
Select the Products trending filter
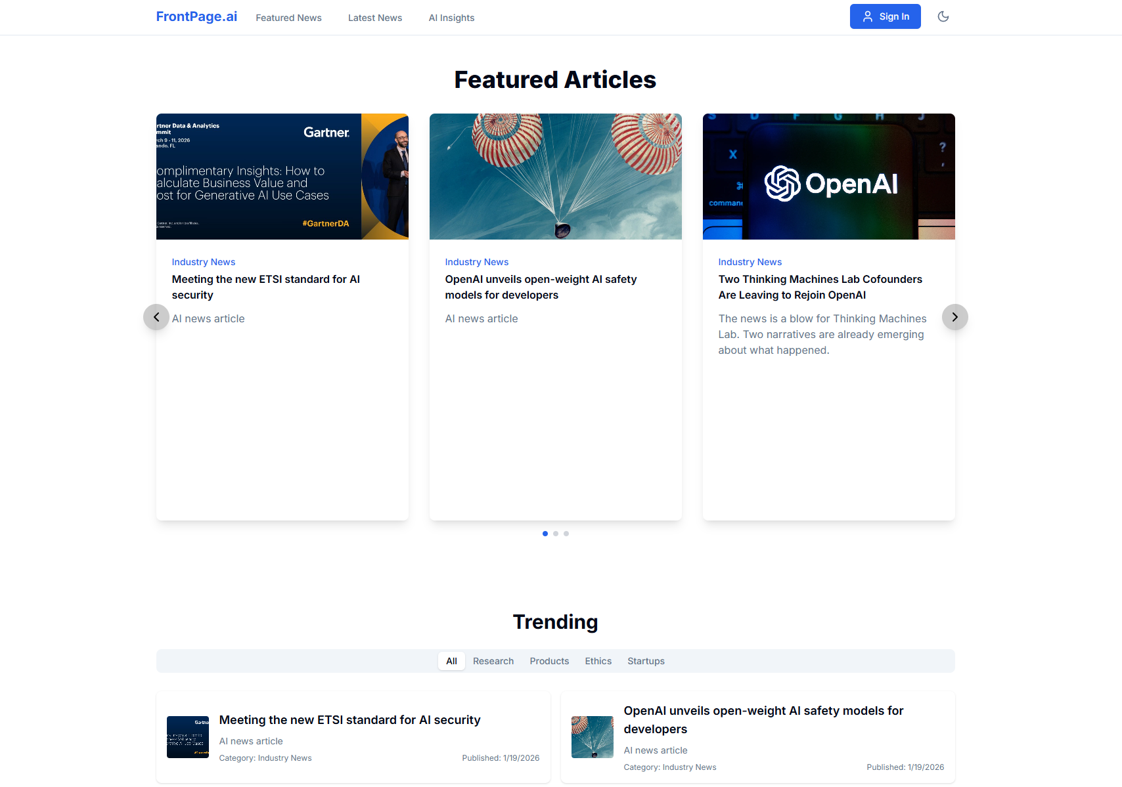click(x=549, y=661)
